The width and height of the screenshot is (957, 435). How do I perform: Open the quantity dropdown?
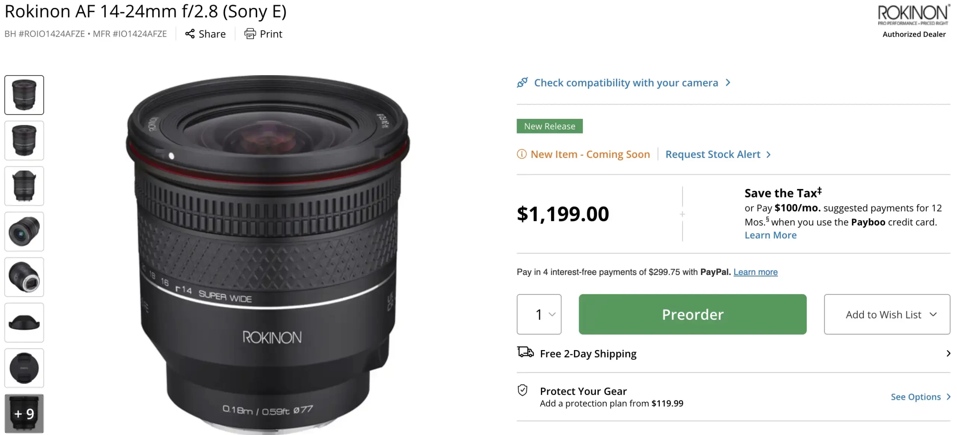[x=539, y=314]
